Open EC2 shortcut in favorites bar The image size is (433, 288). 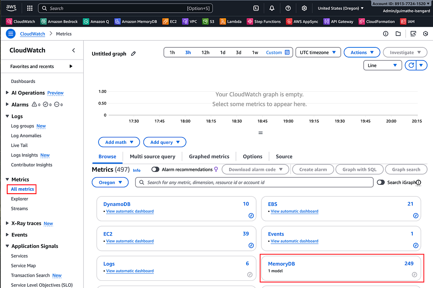(170, 21)
